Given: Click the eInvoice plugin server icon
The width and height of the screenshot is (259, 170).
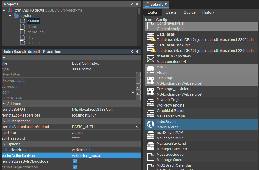Looking at the screenshot, I should pos(150,70).
